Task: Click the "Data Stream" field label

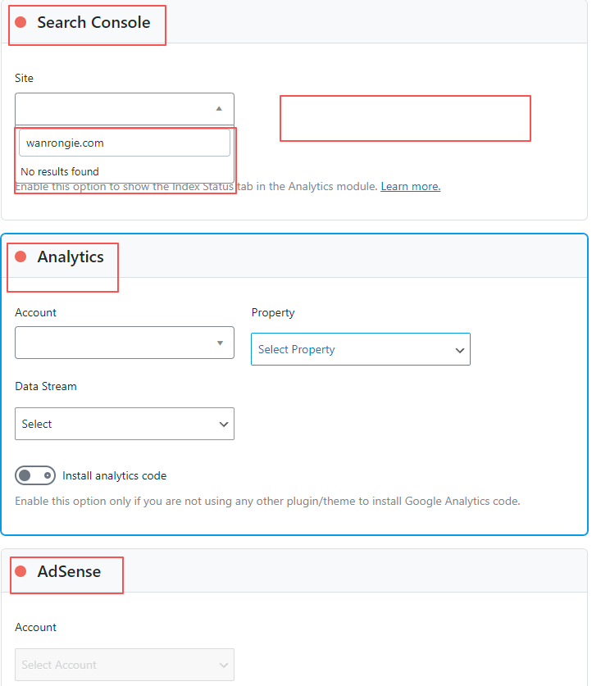Action: tap(46, 386)
